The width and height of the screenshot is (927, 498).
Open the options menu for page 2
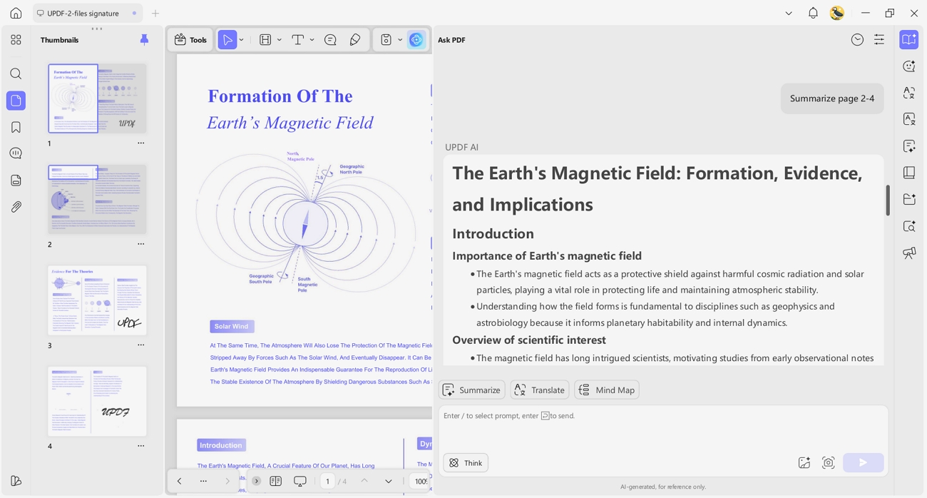coord(141,244)
